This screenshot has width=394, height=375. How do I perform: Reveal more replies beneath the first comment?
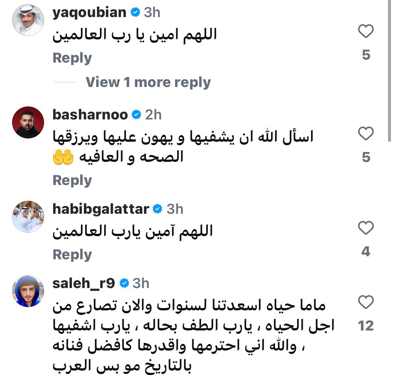click(148, 82)
